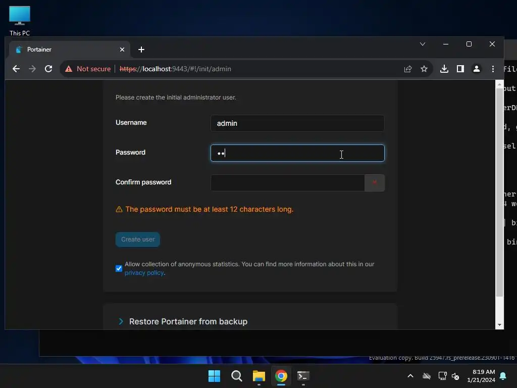This screenshot has width=517, height=388.
Task: Click the share page icon in address bar
Action: click(408, 69)
